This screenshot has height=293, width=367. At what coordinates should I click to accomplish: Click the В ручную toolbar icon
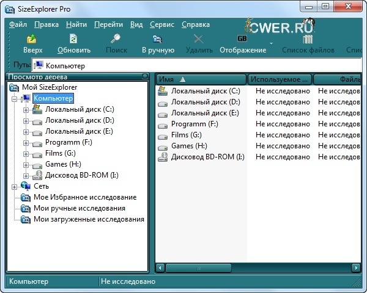tap(157, 40)
